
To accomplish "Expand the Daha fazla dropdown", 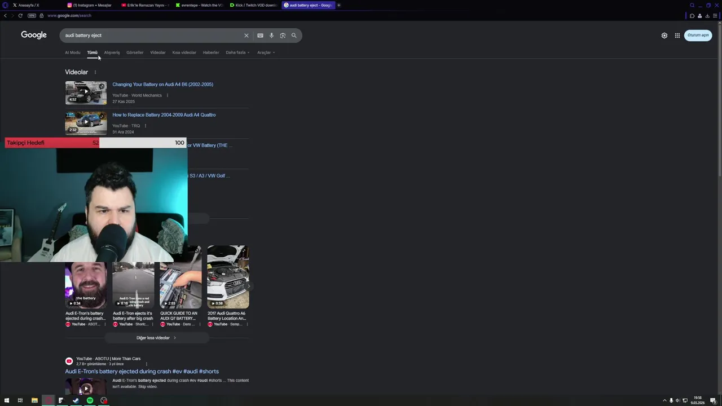I will [237, 52].
